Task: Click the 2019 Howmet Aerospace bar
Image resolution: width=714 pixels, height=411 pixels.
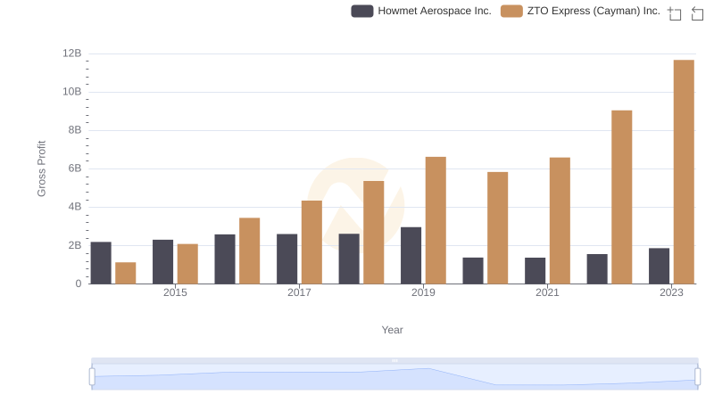Action: click(x=411, y=256)
